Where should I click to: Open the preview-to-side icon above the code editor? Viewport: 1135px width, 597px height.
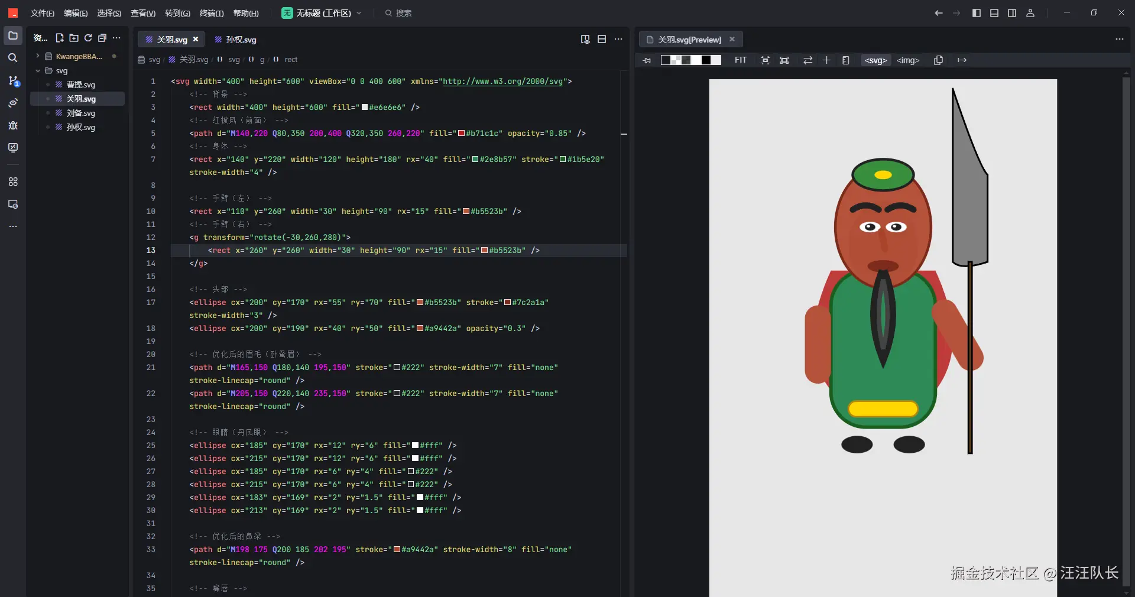pyautogui.click(x=585, y=40)
